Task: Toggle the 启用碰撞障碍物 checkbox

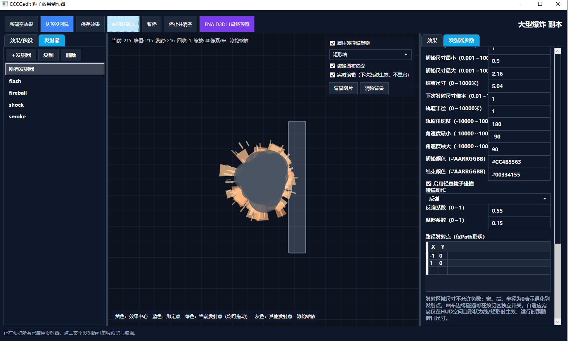Action: (x=332, y=43)
